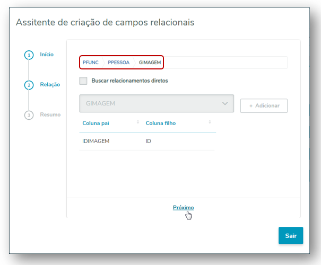Jump to the Resumo step label
321x265 pixels.
click(x=50, y=114)
